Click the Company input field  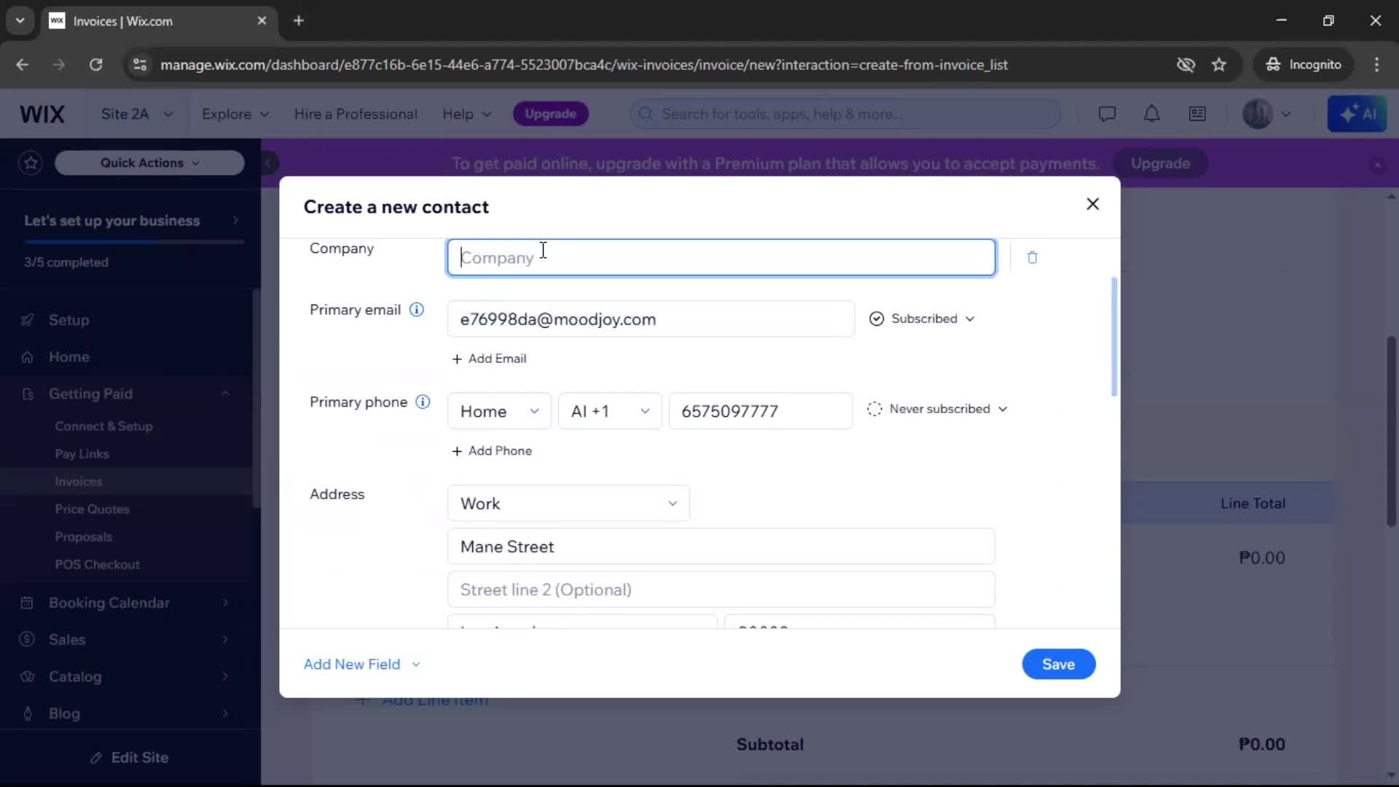(721, 257)
